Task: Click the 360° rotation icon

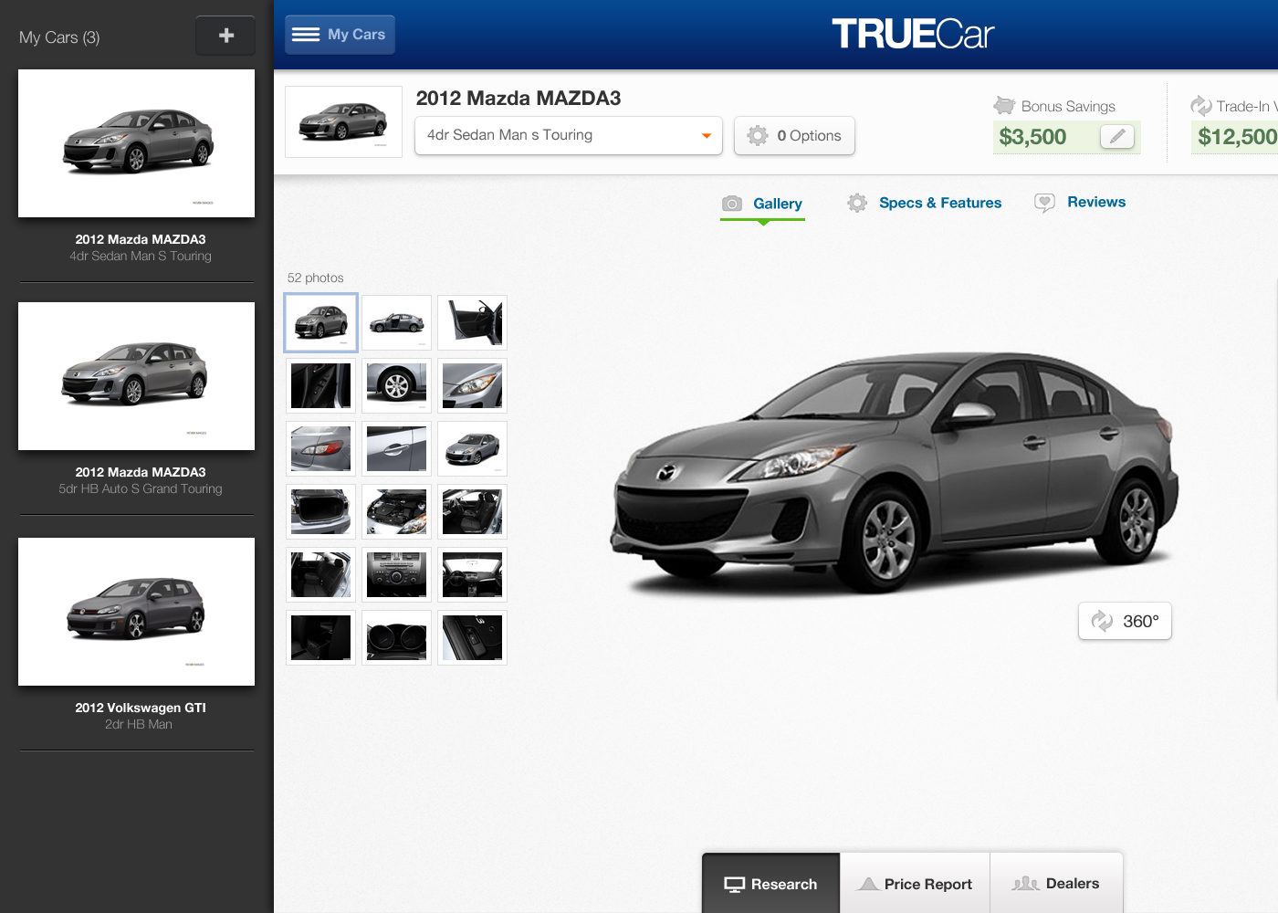Action: [x=1100, y=621]
